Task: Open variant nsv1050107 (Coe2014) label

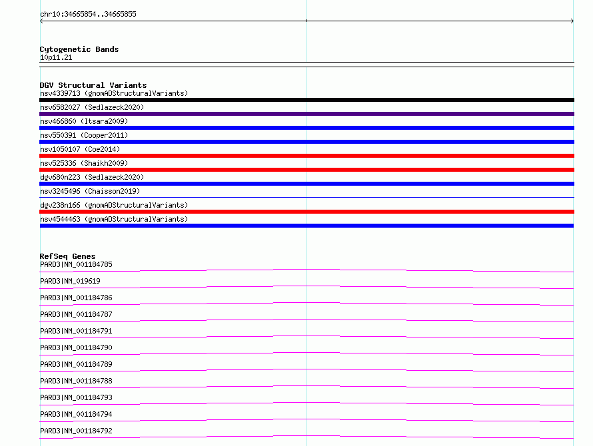Action: (x=80, y=149)
